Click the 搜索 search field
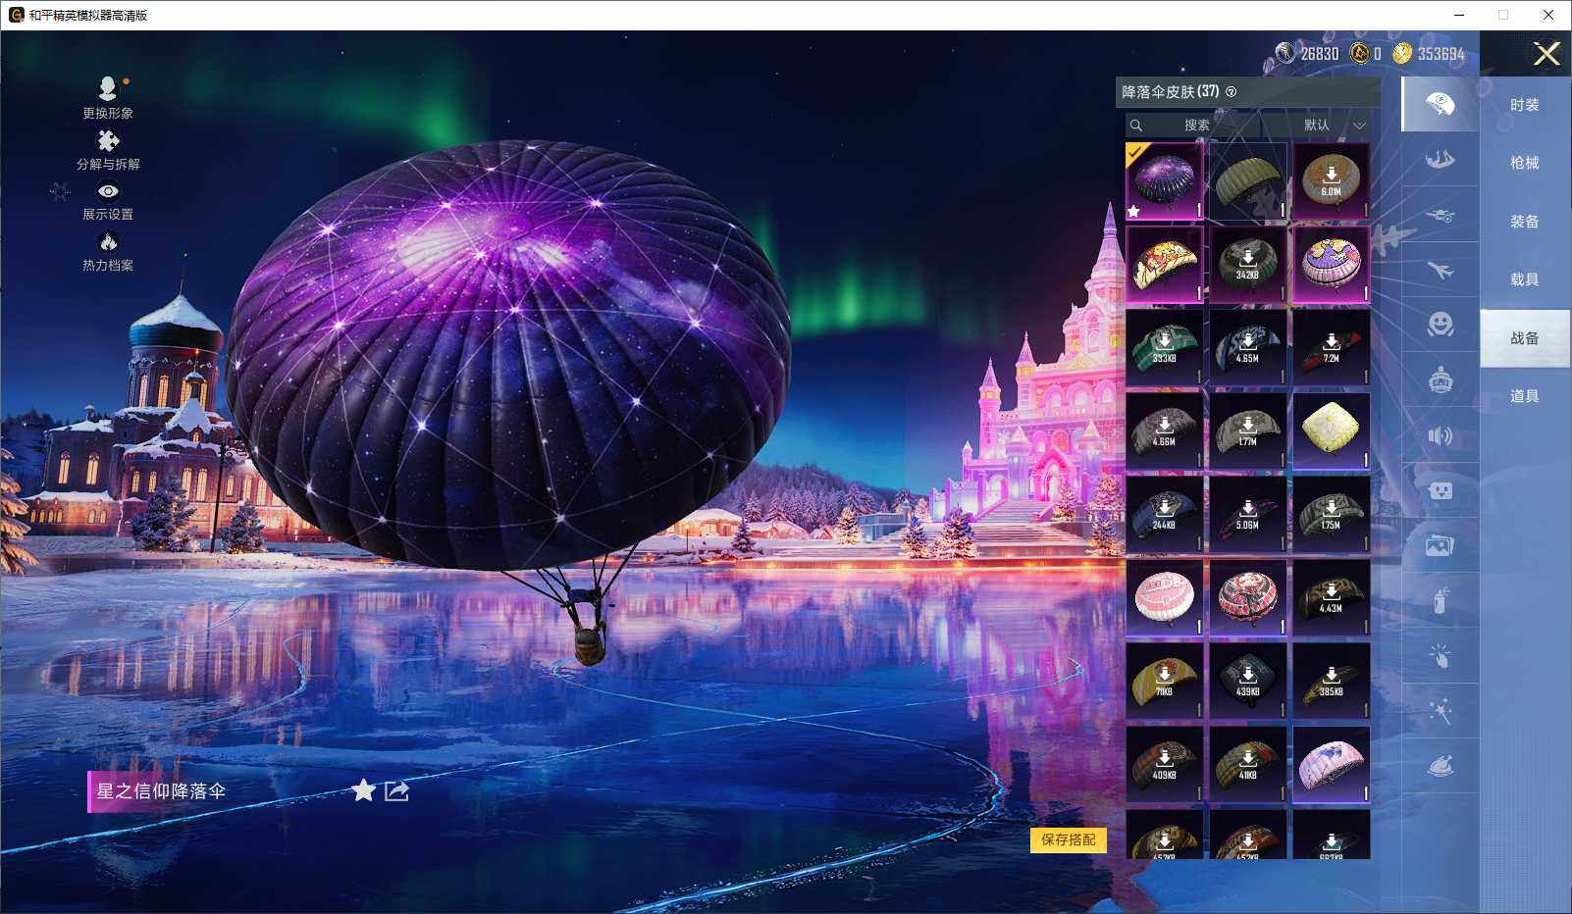 [x=1195, y=126]
